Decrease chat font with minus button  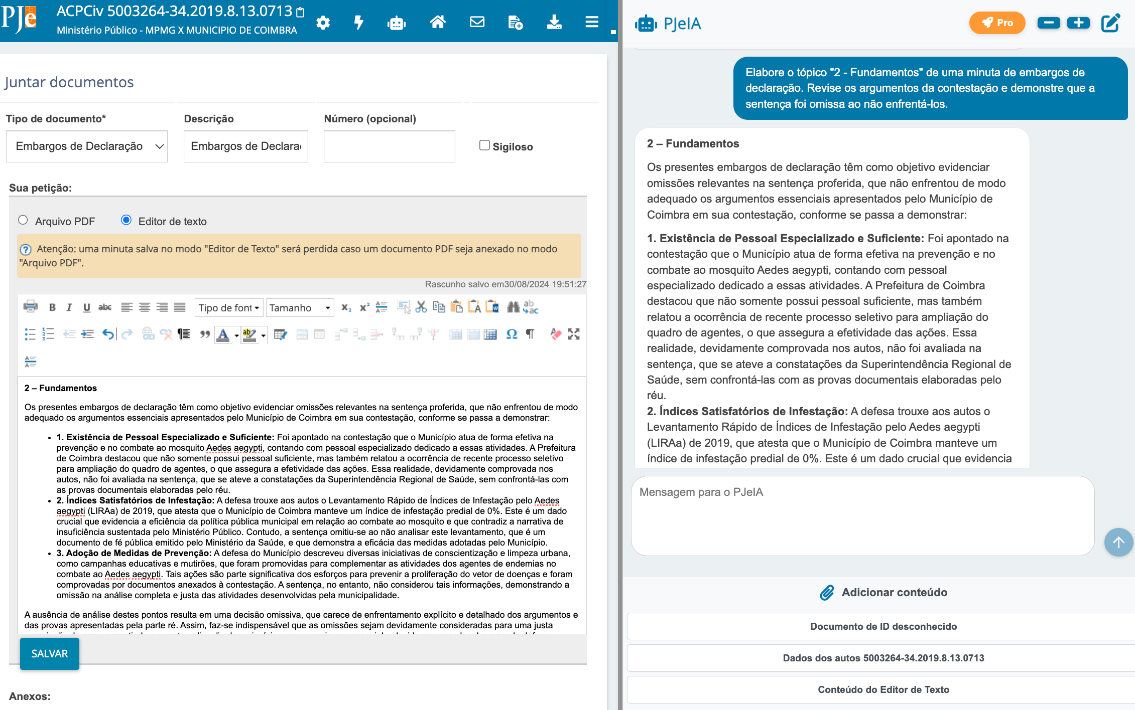1049,23
